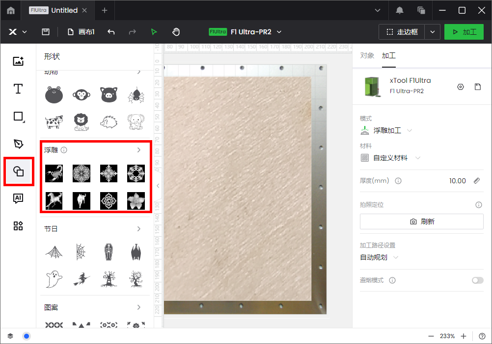Switch to the Untitled project tab

click(58, 10)
